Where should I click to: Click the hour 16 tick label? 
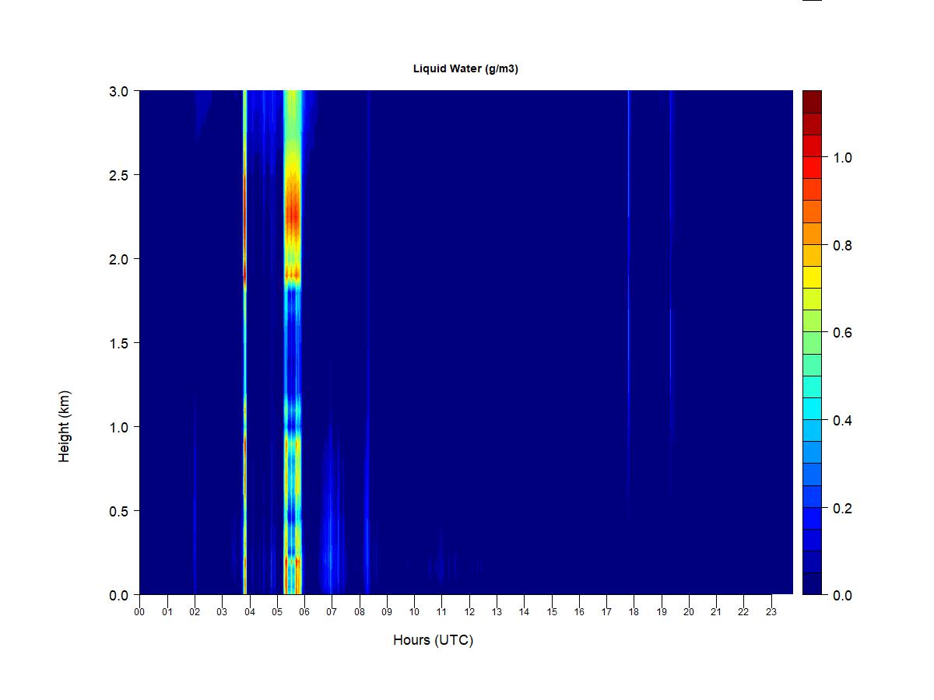[x=579, y=612]
